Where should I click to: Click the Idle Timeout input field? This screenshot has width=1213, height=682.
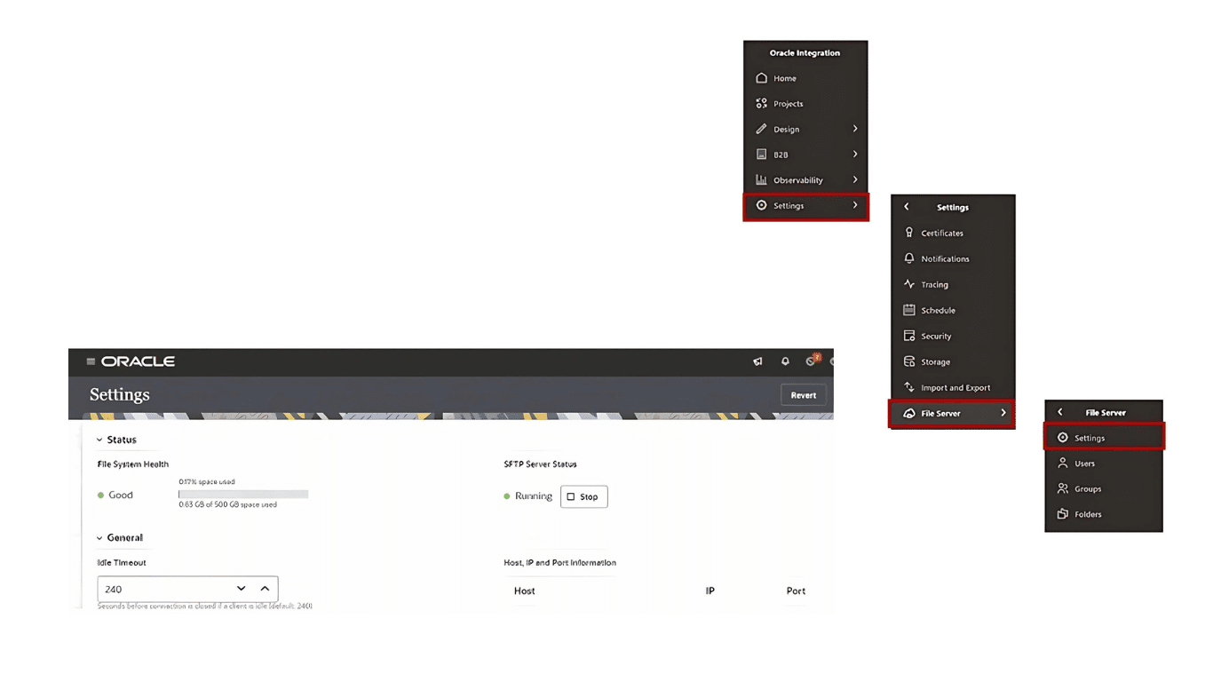click(x=187, y=589)
